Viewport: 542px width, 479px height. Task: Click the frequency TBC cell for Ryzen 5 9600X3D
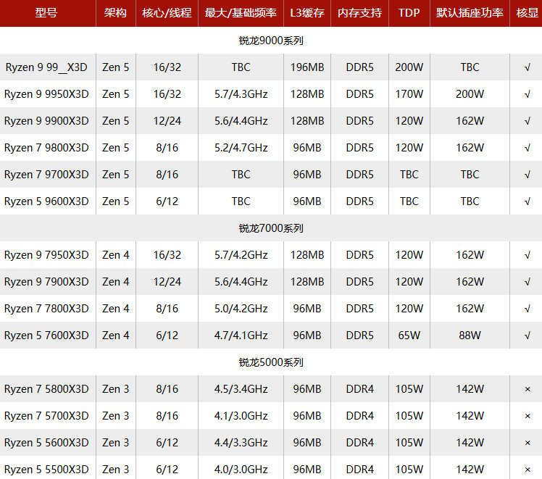point(241,201)
